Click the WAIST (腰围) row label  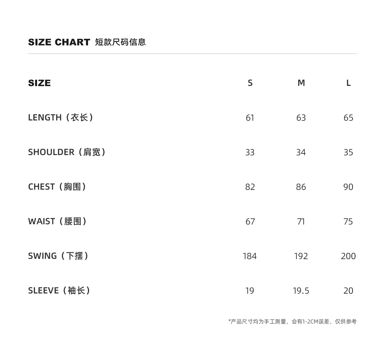tap(57, 221)
